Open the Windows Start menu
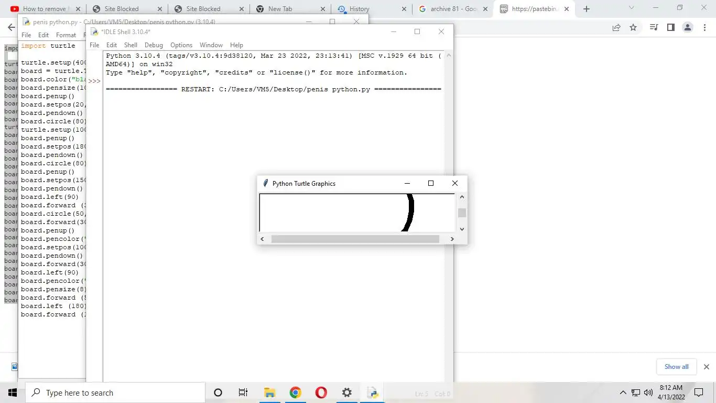716x403 pixels. (13, 393)
